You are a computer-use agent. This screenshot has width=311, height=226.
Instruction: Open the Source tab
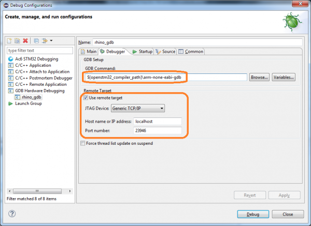(x=165, y=52)
